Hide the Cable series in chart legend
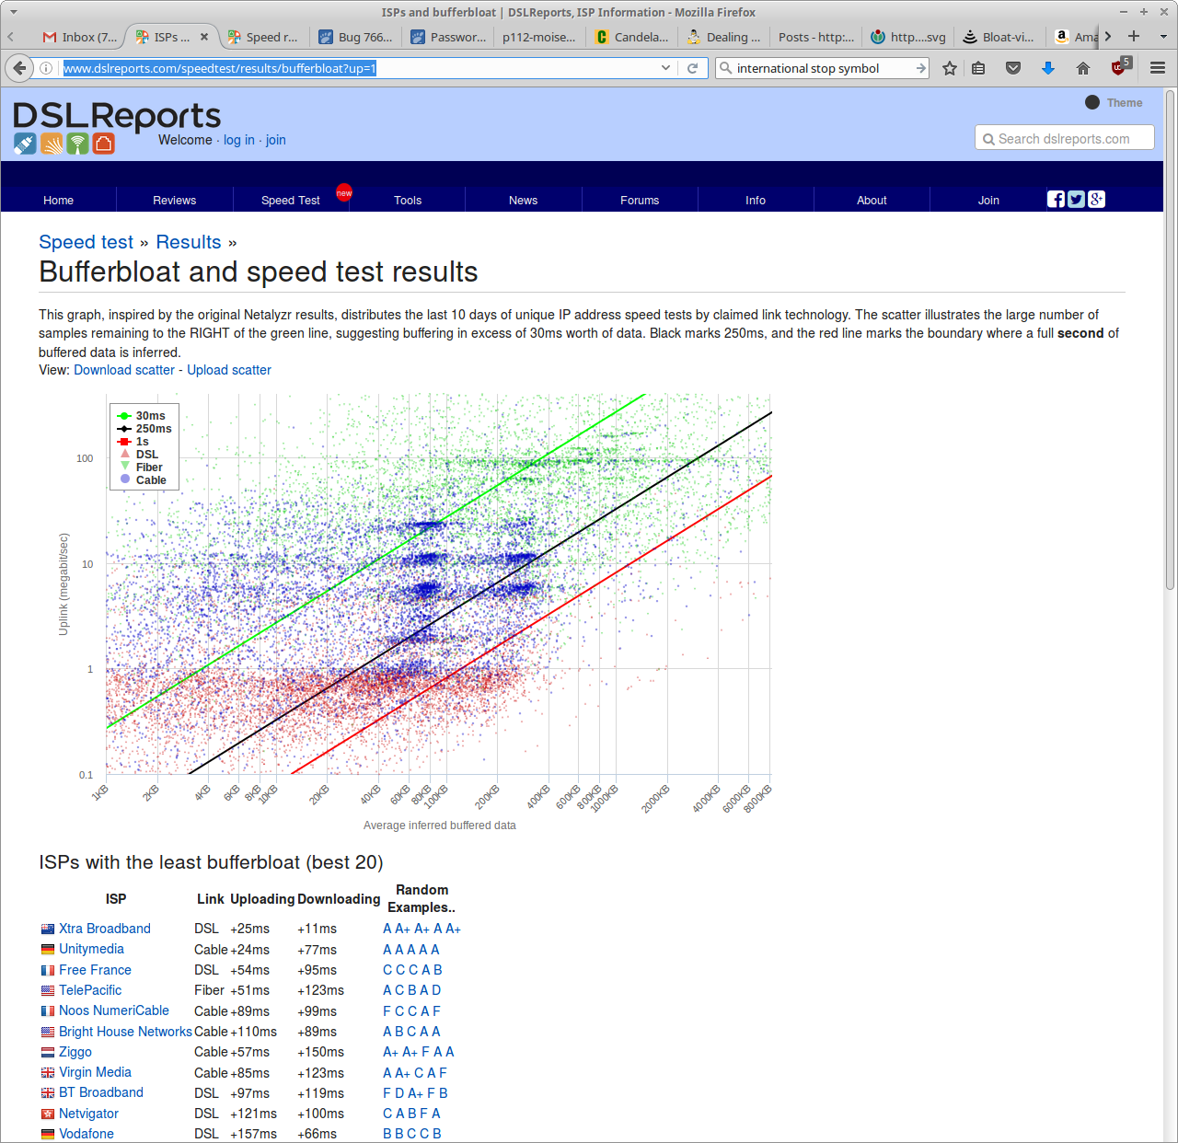Screen dimensions: 1178x1143 150,480
